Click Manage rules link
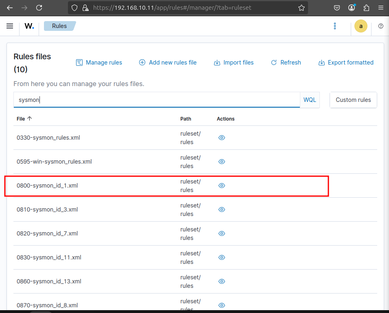The image size is (389, 313). click(99, 63)
